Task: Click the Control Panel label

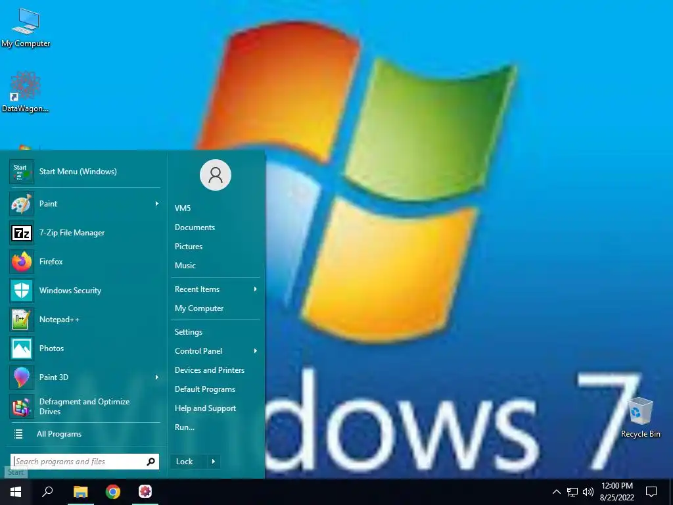Action: point(198,351)
